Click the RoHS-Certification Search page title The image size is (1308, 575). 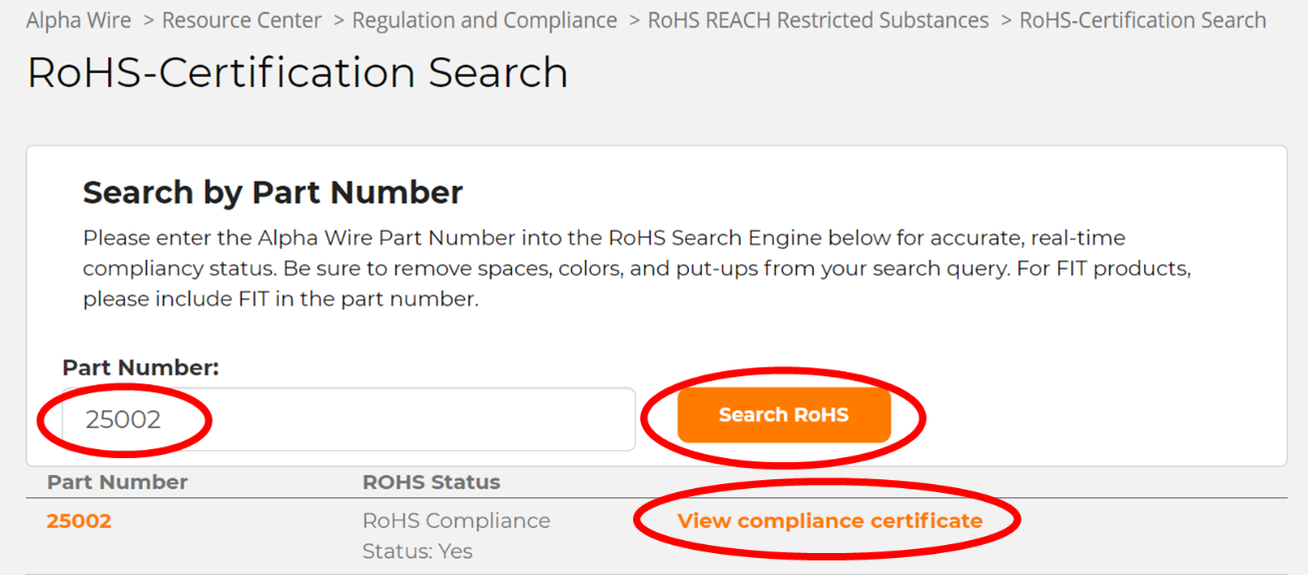(x=297, y=74)
